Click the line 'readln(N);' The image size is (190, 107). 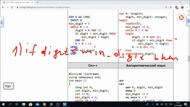click(x=133, y=24)
